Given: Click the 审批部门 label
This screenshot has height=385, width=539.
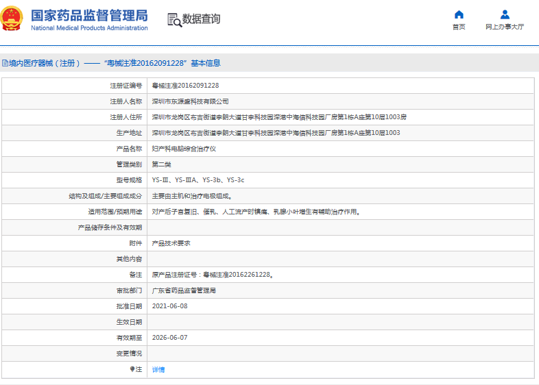Looking at the screenshot, I should click(x=129, y=290).
